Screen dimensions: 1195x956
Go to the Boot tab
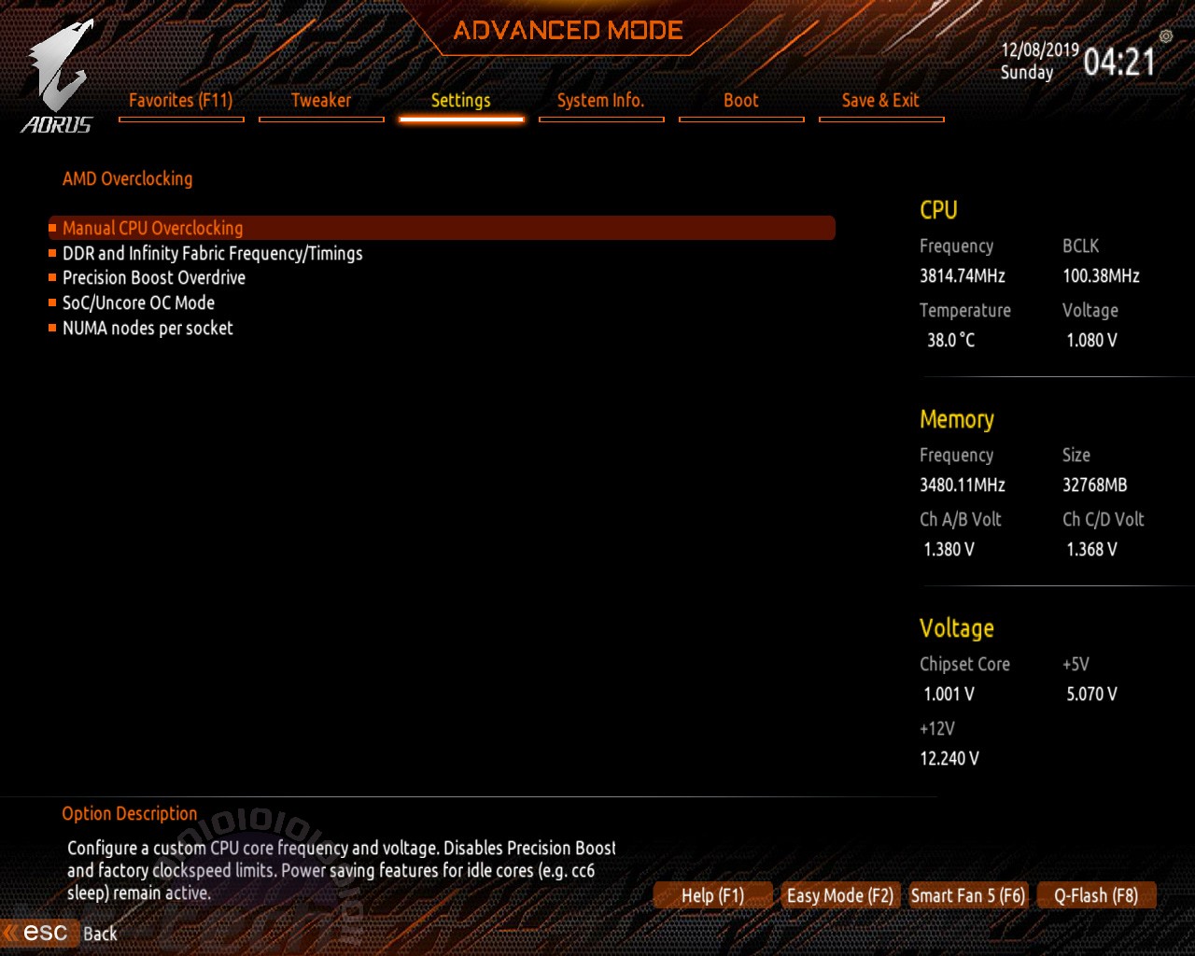click(741, 101)
